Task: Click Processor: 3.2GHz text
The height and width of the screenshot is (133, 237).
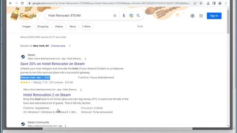Action: pyautogui.click(x=92, y=108)
